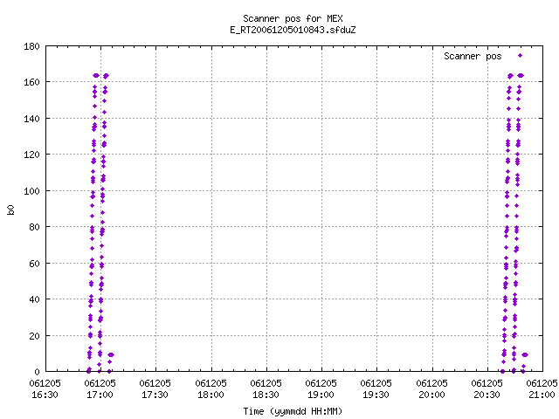Click x-axis time label 18:00
The height and width of the screenshot is (419, 559).
[210, 395]
